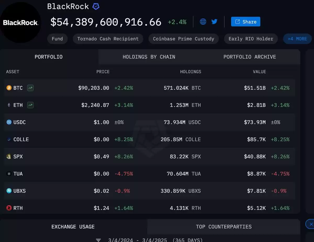314x242 pixels.
Task: Click the $2.81B ETH value
Action: pos(256,105)
